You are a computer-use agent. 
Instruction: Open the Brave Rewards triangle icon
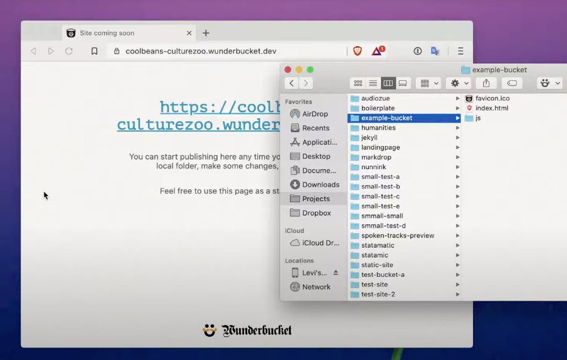(378, 51)
